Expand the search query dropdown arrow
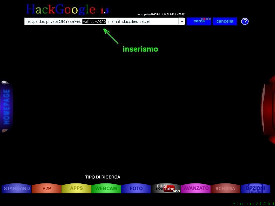The height and width of the screenshot is (206, 275). click(x=182, y=21)
